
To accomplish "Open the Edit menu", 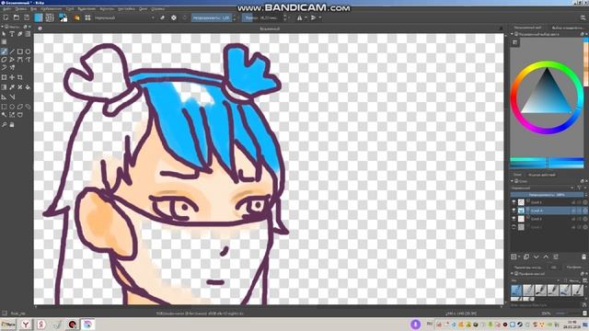I will click(20, 8).
